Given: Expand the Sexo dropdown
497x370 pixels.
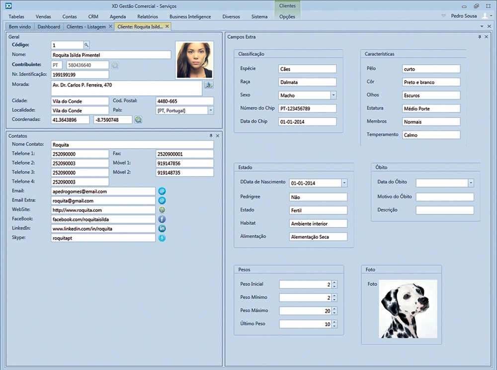Looking at the screenshot, I should click(x=333, y=95).
